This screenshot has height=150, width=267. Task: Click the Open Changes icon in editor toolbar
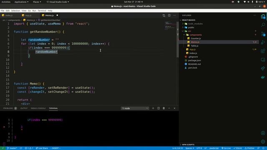coord(164,15)
